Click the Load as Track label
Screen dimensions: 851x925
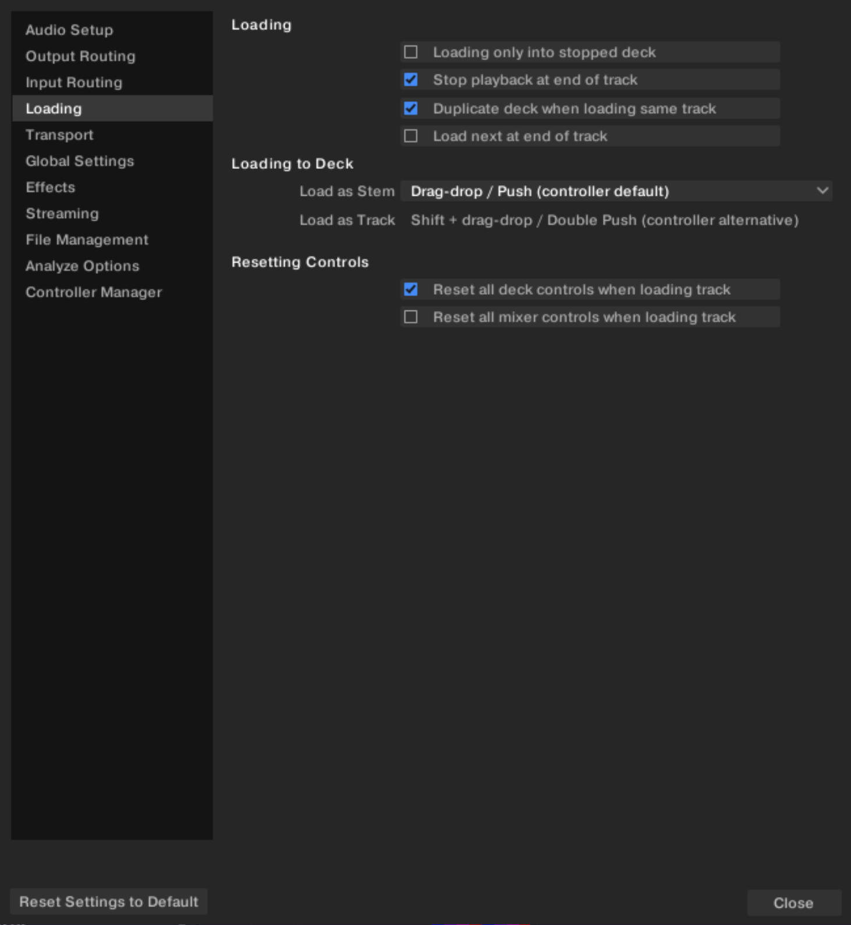click(x=347, y=220)
